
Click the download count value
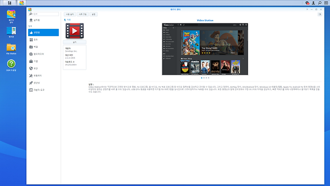pos(71,65)
